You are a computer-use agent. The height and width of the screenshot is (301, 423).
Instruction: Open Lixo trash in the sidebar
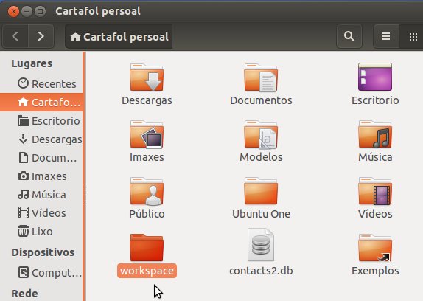[41, 232]
